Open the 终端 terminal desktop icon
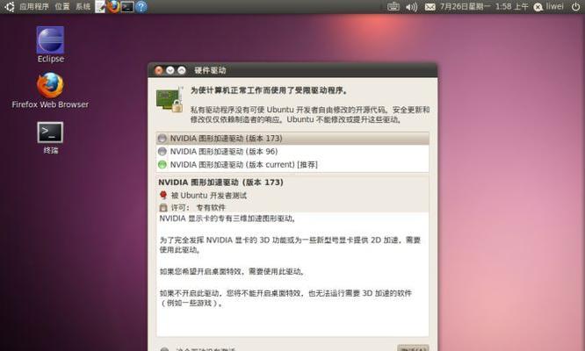The width and height of the screenshot is (585, 351). coord(50,138)
